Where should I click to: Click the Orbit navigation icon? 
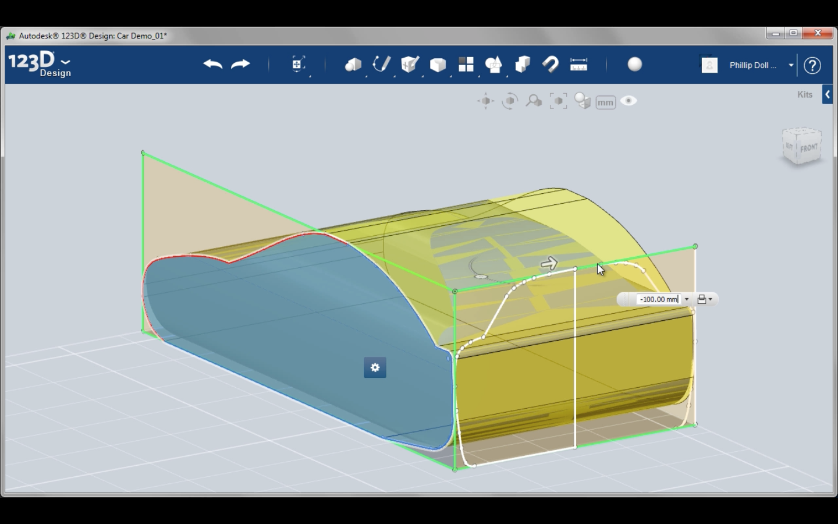coord(510,101)
